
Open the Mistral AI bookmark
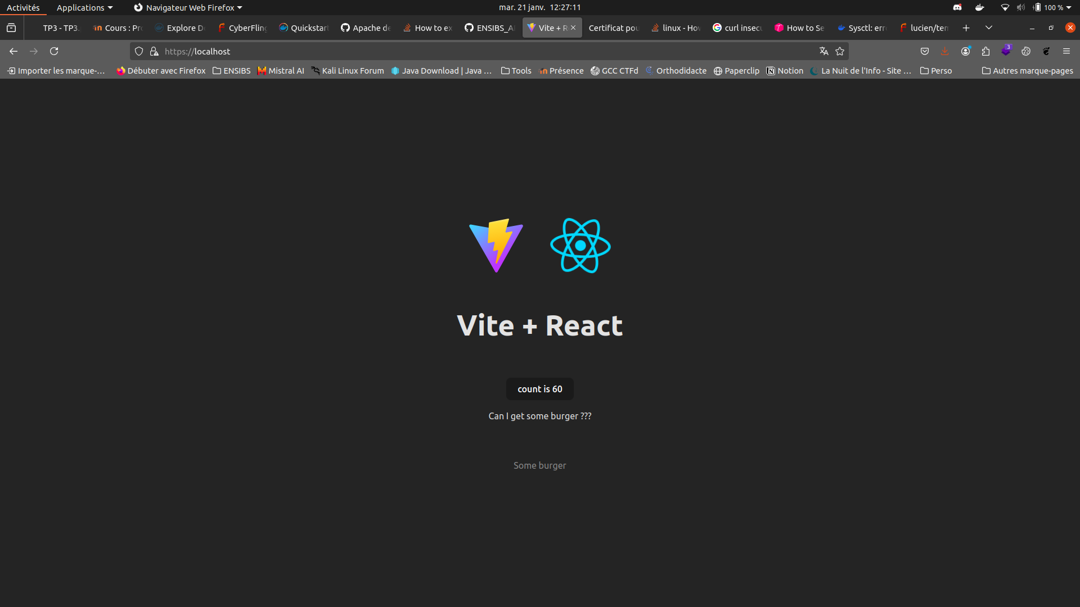click(x=280, y=71)
